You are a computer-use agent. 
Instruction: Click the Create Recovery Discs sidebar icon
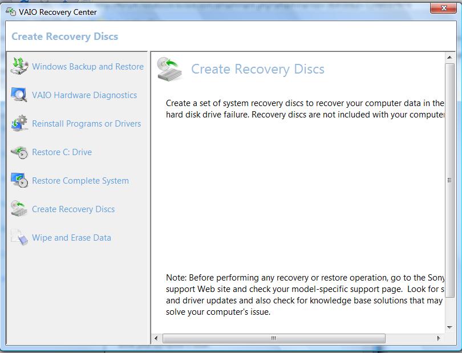tap(19, 209)
